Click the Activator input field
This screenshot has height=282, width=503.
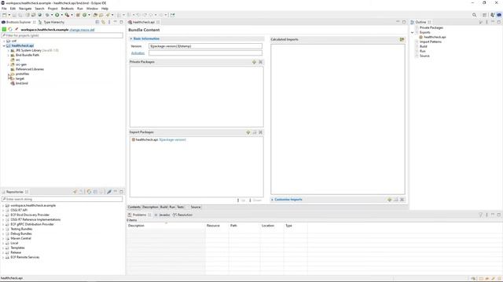(x=205, y=53)
